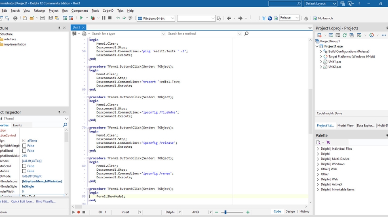The height and width of the screenshot is (217, 388).
Task: Run the project with the green play icon
Action: (81, 18)
